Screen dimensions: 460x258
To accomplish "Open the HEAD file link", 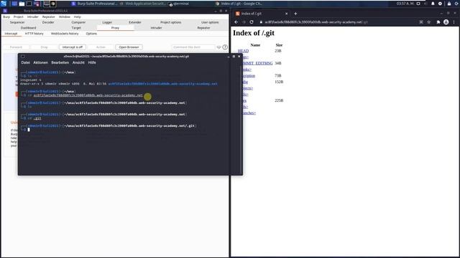I will tap(244, 51).
